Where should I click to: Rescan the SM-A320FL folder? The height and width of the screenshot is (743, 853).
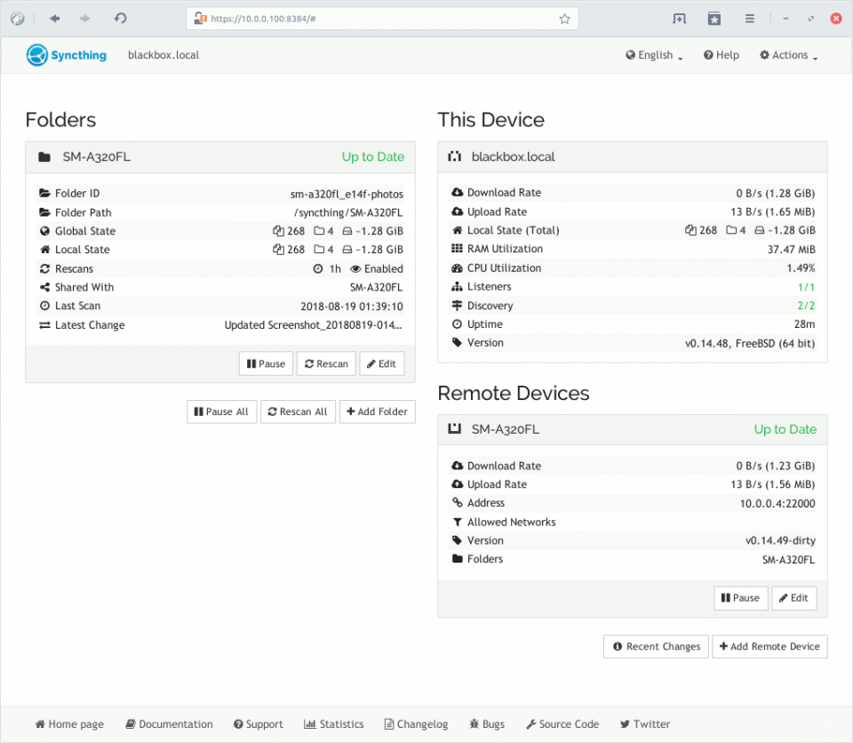point(326,364)
